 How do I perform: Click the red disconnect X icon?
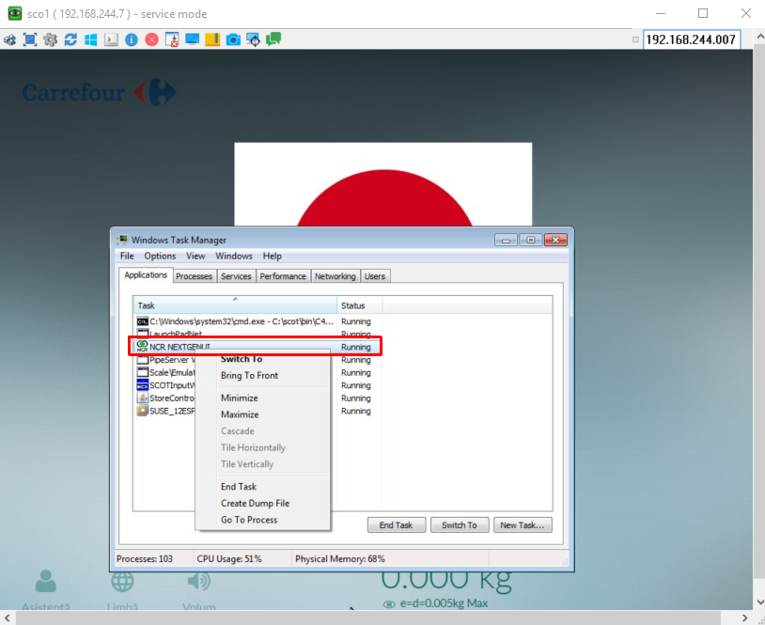151,39
